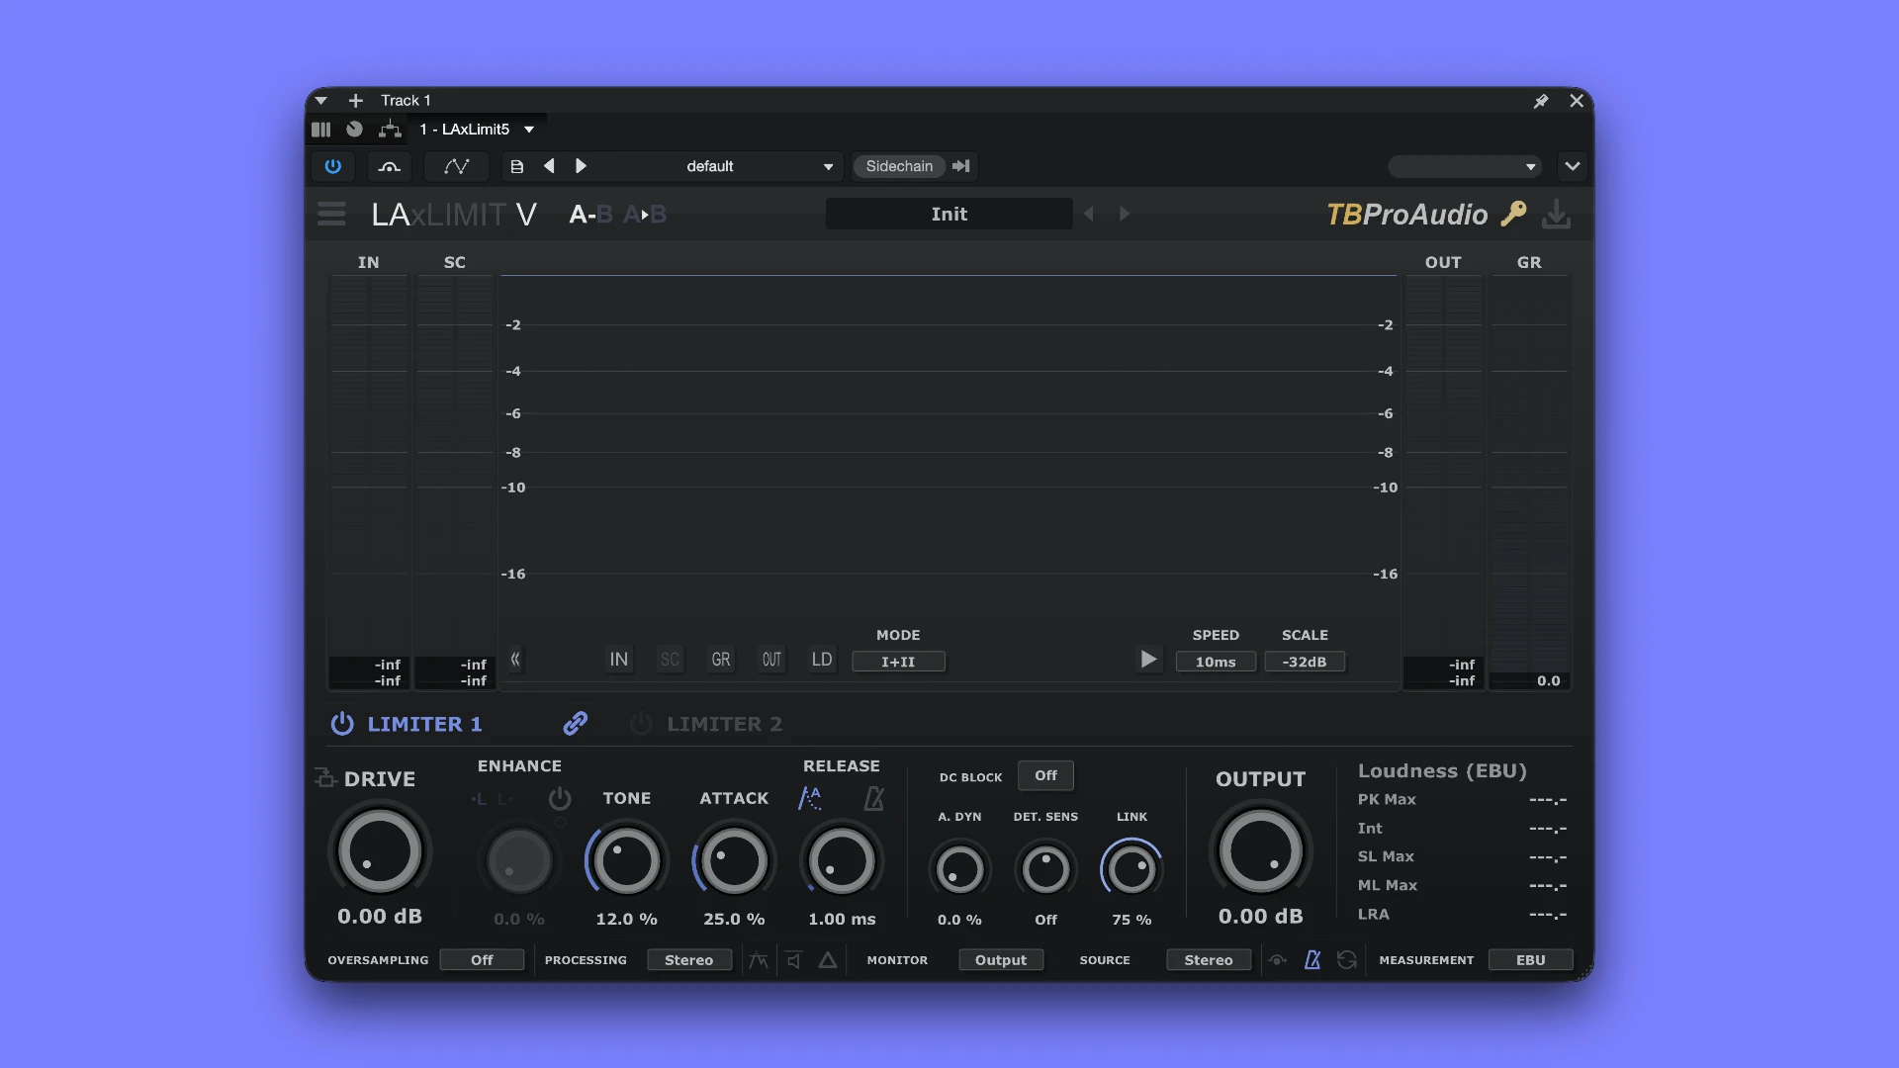Open the envelope curve icon in the toolbar
Screen dimensions: 1899x1068
(456, 166)
